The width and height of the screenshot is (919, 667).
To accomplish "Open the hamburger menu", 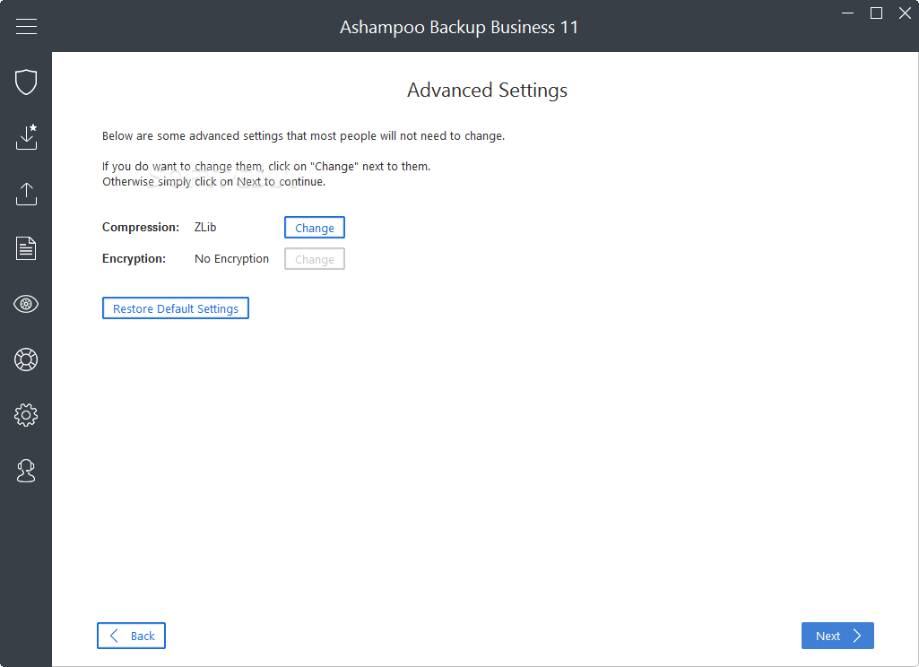I will (26, 26).
